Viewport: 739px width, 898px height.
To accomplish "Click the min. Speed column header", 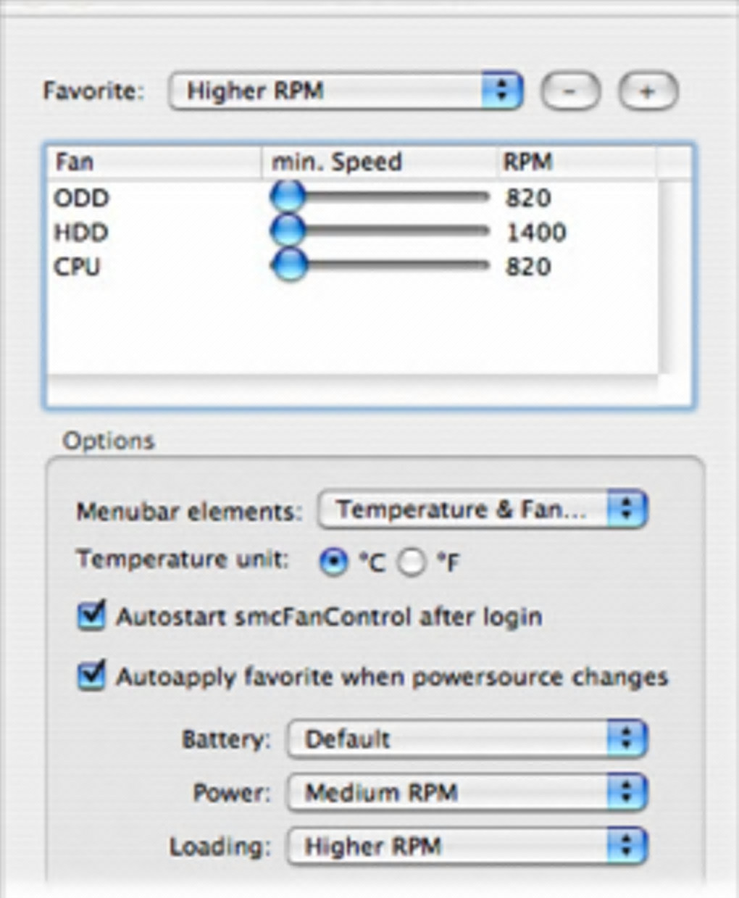I will click(379, 162).
